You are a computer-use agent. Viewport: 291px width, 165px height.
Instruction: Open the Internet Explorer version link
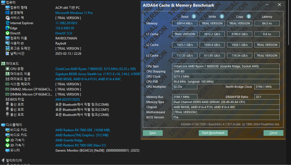tap(66, 23)
